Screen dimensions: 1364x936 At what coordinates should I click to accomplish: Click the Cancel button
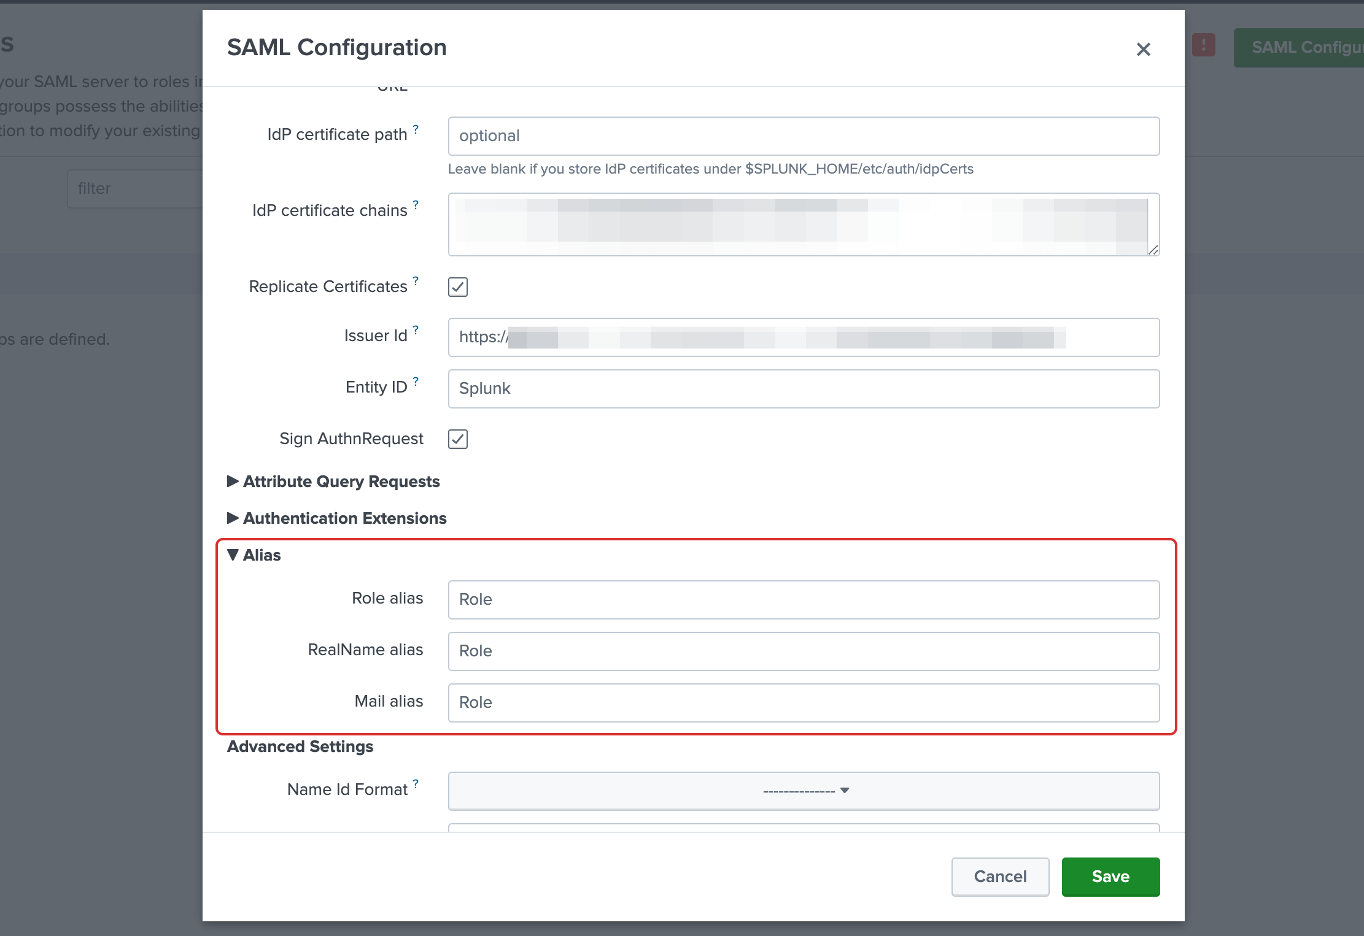(1000, 877)
